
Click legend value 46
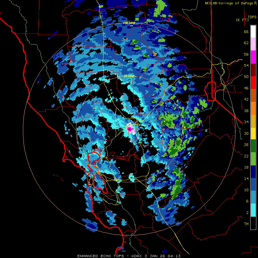(246, 88)
